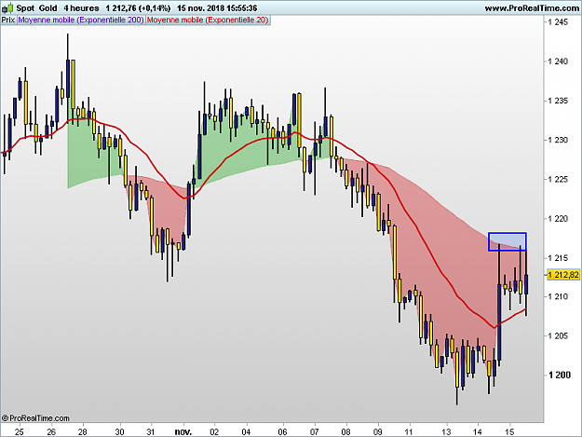Click the timestamp 15 nov. 2018 15:55:36
Viewport: 582px width, 437px height.
217,8
